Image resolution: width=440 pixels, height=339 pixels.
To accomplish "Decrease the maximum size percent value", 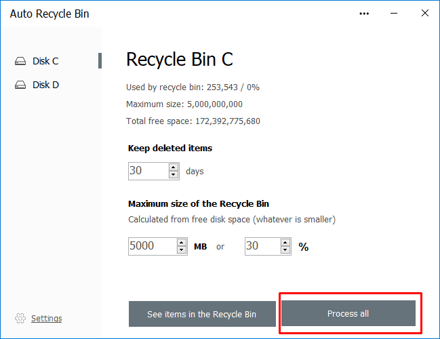I will pos(287,250).
